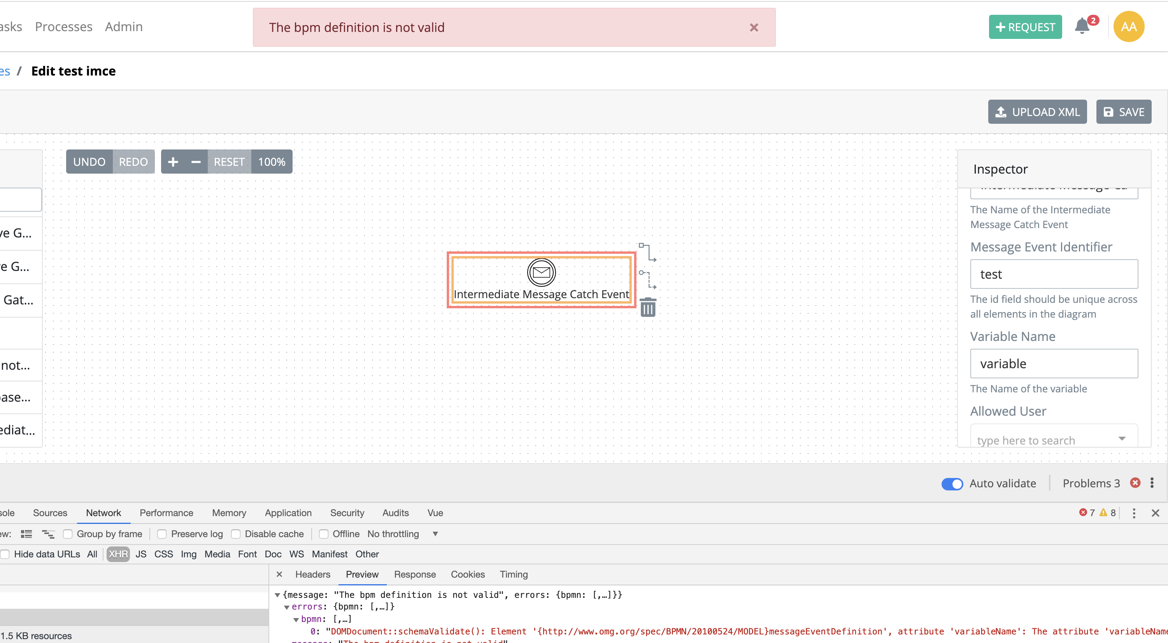Check the Preserve log checkbox
This screenshot has height=643, width=1168.
[x=162, y=534]
